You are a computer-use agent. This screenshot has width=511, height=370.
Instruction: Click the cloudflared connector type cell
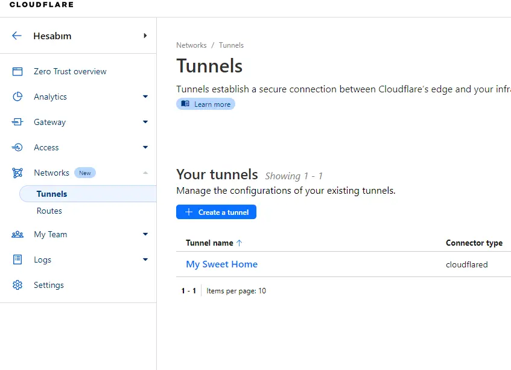[467, 264]
